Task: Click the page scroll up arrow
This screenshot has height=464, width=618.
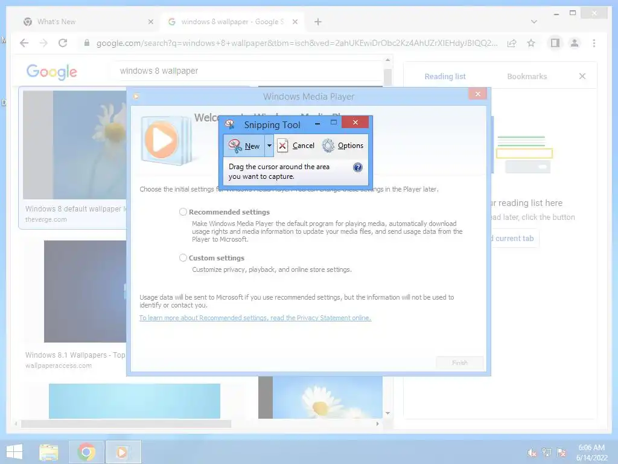Action: (x=387, y=60)
